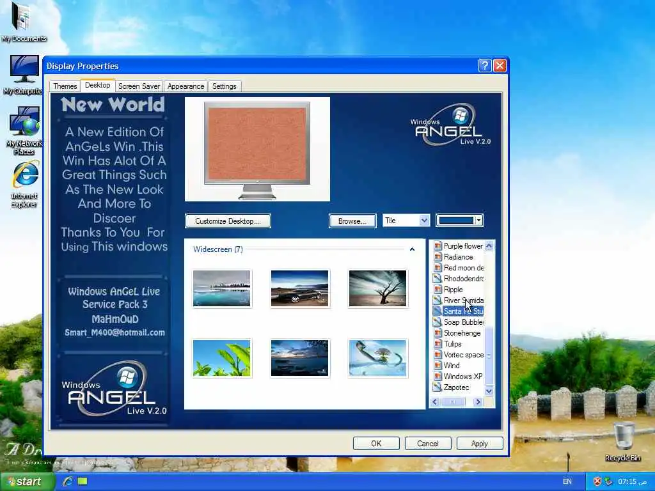
Task: Select 'Zapotec' in the background list
Action: [456, 387]
